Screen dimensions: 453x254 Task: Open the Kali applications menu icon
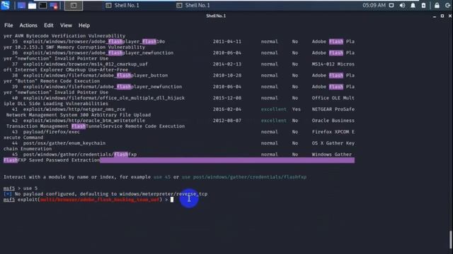[x=5, y=5]
